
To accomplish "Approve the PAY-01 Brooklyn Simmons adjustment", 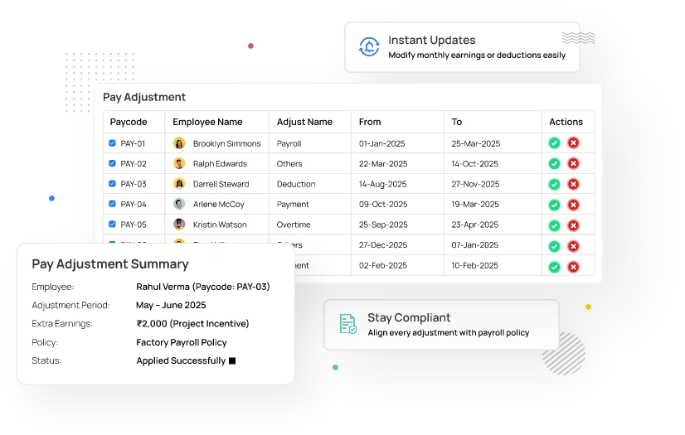I will click(554, 143).
